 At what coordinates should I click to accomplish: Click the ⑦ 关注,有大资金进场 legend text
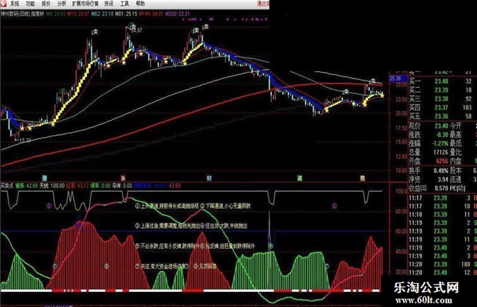coord(162,267)
